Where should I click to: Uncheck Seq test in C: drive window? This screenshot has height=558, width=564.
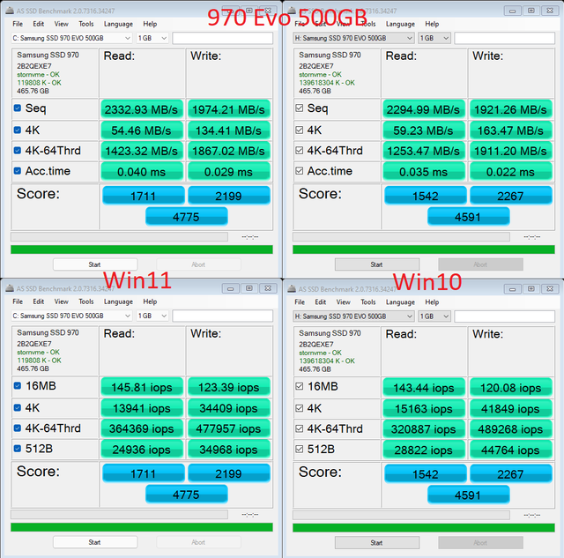(18, 108)
